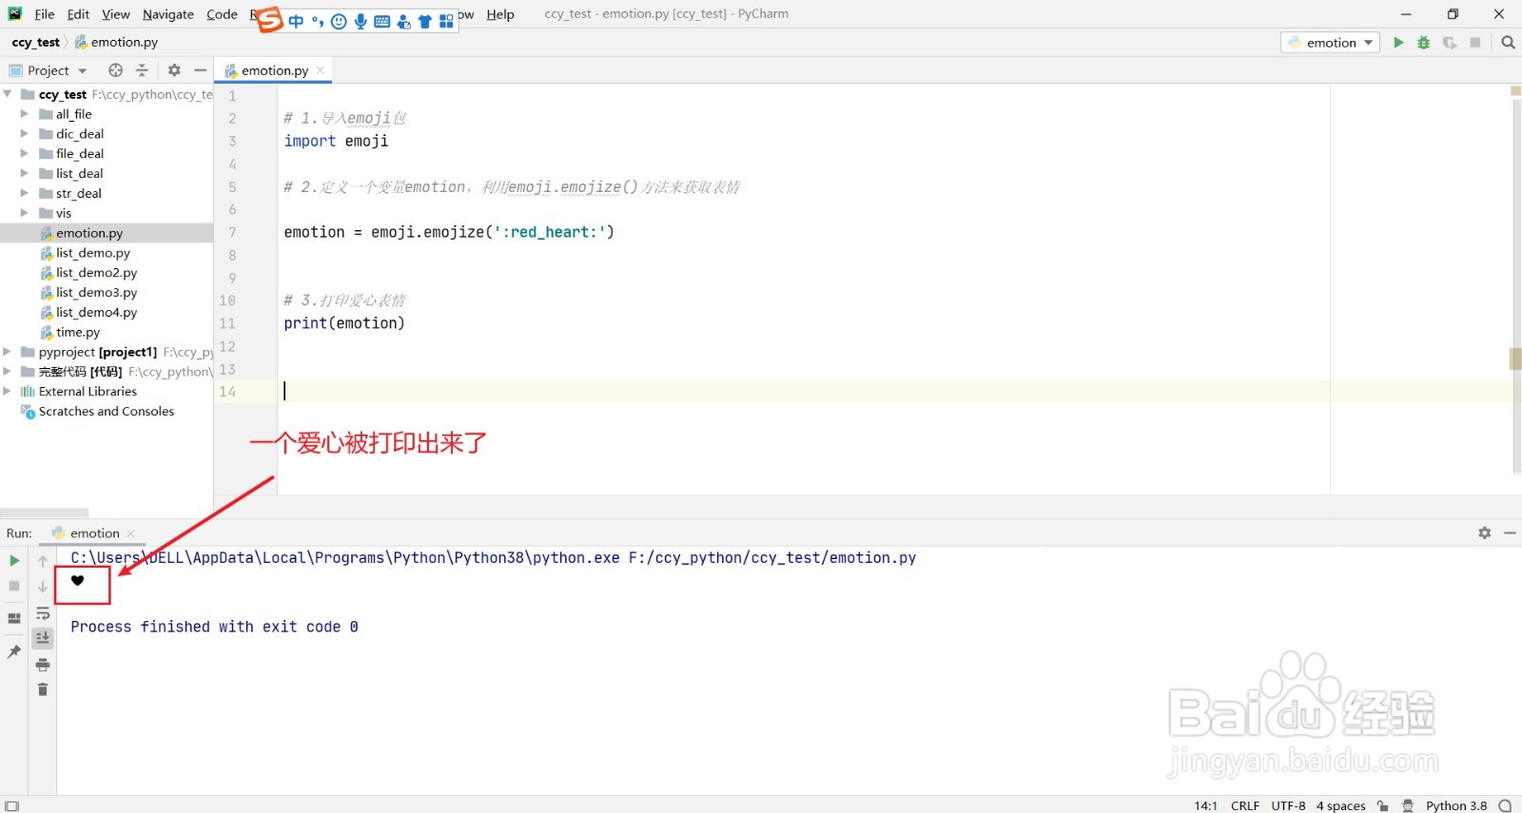Collapse the ccy_test root folder
1522x813 pixels.
pyautogui.click(x=8, y=94)
